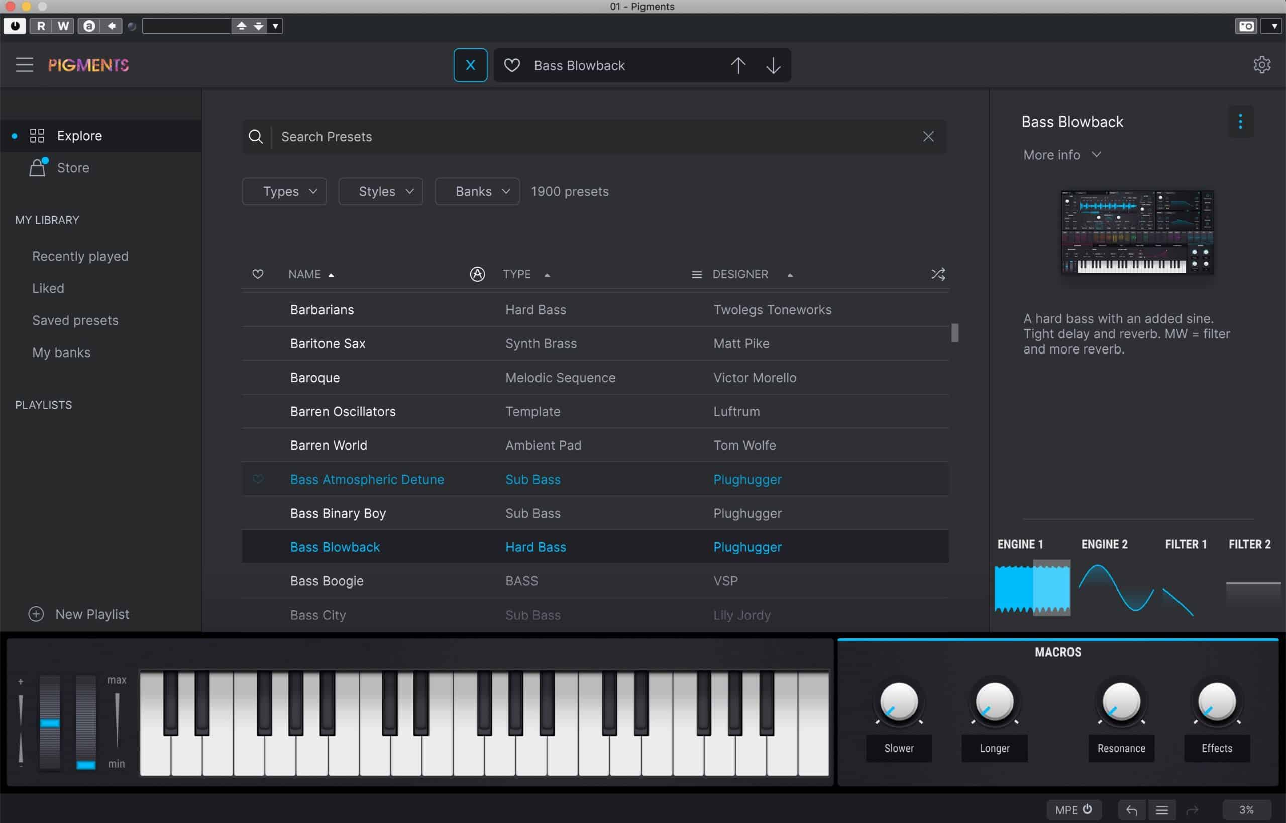Open My banks in My Library
Viewport: 1286px width, 823px height.
coord(61,352)
